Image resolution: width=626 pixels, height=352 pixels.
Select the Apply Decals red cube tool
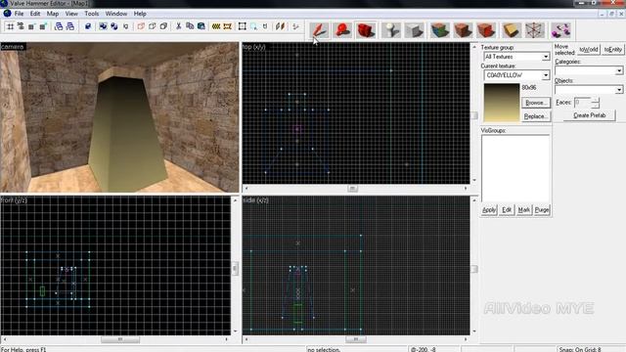[x=486, y=30]
